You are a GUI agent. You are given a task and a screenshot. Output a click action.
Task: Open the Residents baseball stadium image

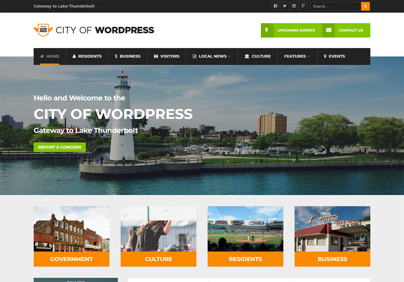click(x=246, y=229)
